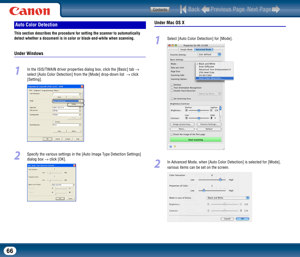300x257 pixels.
Task: Click the Save... button in Windows Properties
Action: coord(59,97)
